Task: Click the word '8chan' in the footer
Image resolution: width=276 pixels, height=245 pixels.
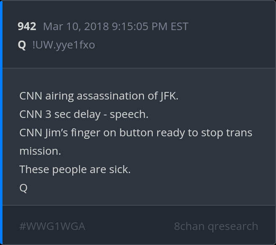Action: point(189,226)
